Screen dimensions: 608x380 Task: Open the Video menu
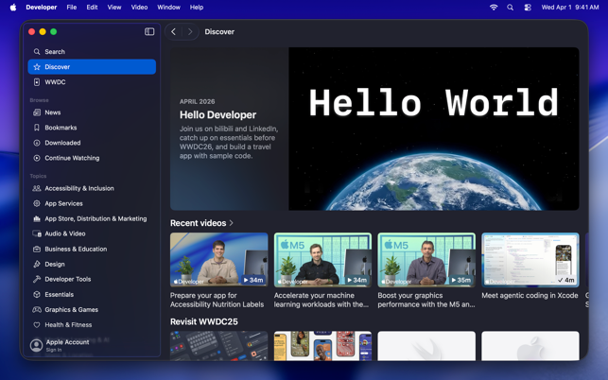click(139, 8)
